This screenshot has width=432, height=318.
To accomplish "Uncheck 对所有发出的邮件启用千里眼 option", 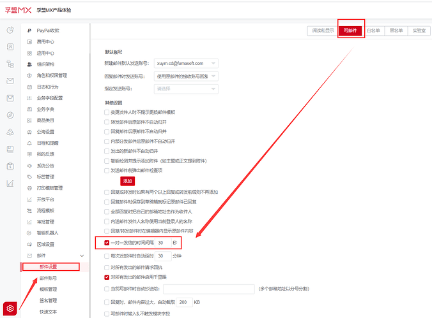I will [107, 278].
